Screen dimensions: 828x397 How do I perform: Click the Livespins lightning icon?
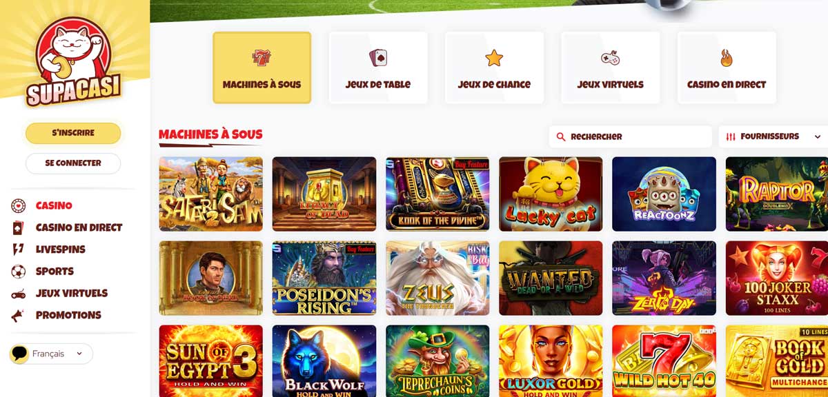coord(19,250)
